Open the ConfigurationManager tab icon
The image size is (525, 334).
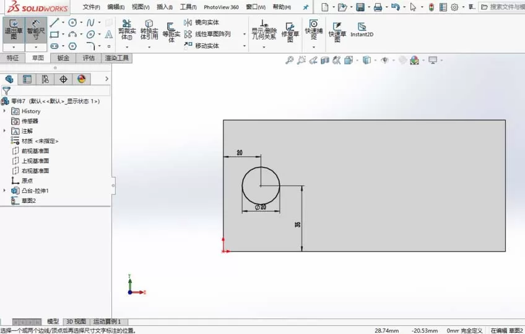click(45, 79)
